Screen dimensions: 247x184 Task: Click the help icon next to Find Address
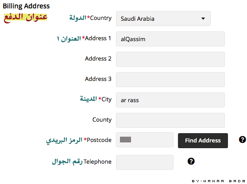242,139
